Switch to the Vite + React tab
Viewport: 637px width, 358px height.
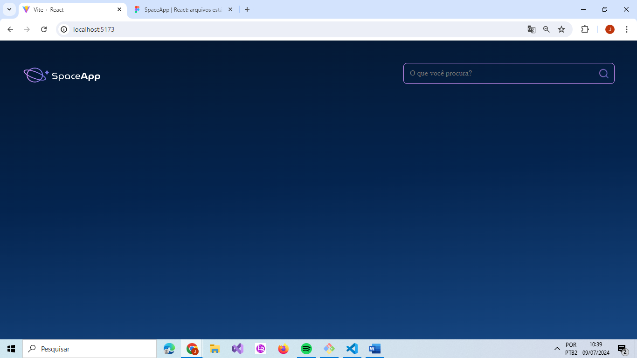tap(72, 9)
